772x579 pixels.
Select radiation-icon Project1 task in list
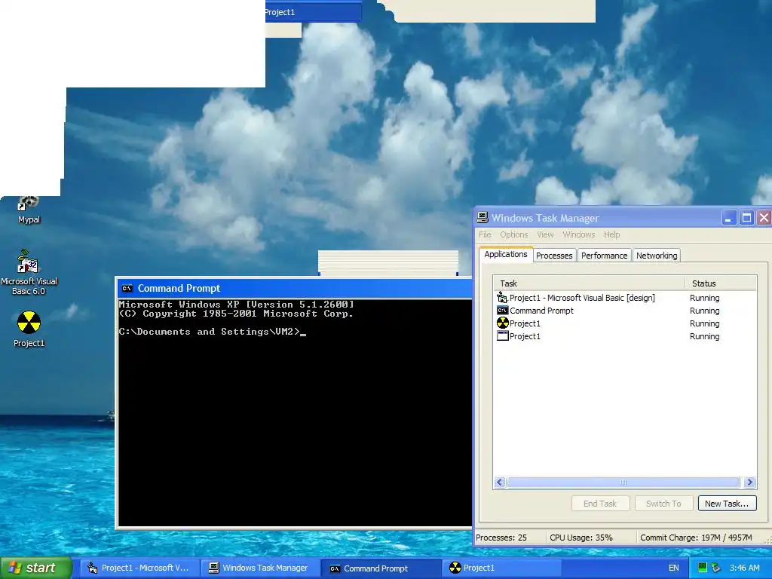pos(502,323)
